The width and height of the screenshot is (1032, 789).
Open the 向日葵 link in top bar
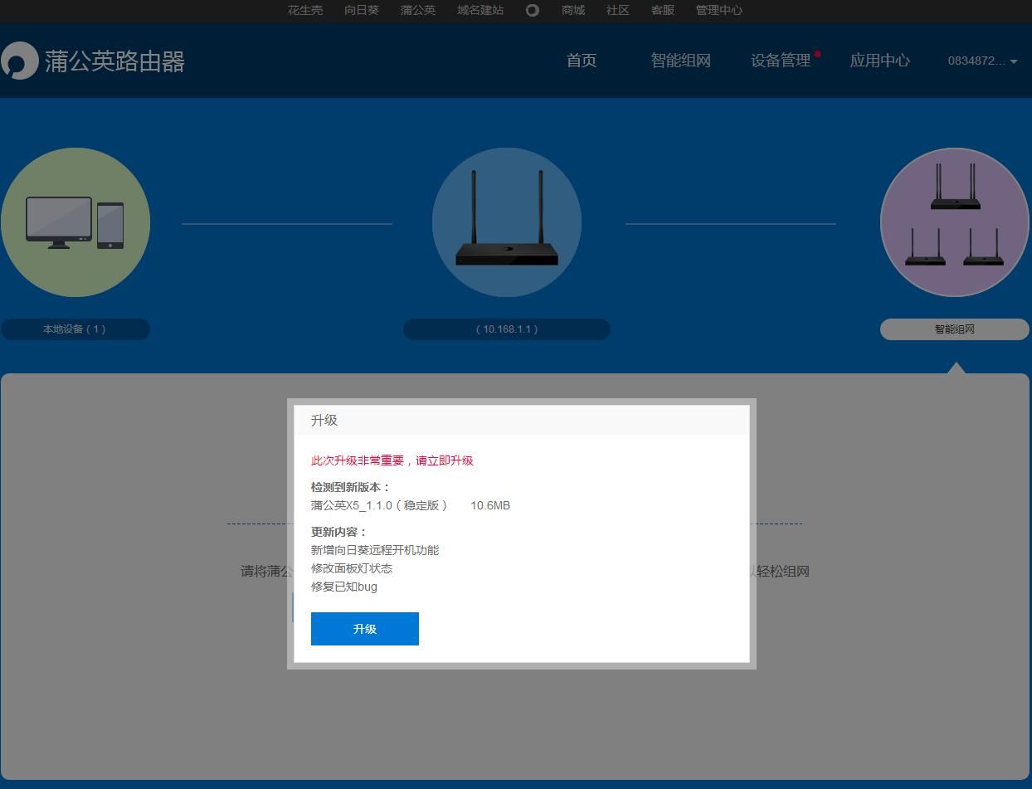[362, 10]
